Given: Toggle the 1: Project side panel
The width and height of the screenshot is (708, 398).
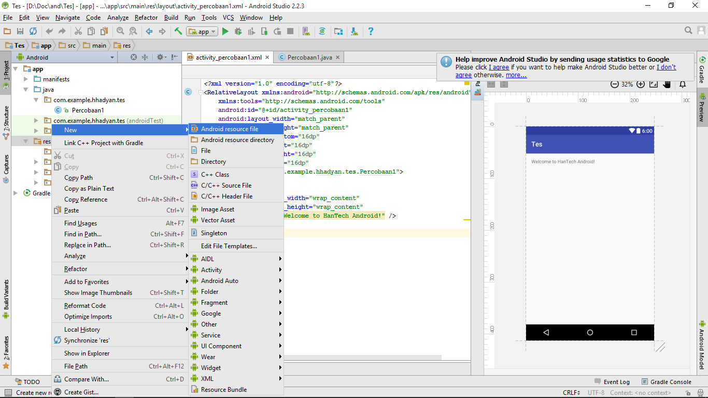Looking at the screenshot, I should click(6, 74).
